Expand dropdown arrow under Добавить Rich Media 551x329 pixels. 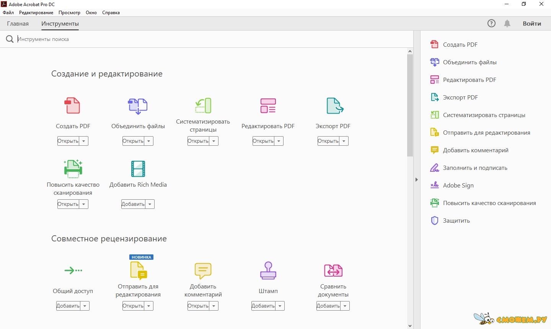(150, 204)
